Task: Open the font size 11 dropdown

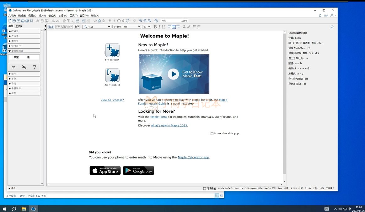Action: [x=147, y=27]
